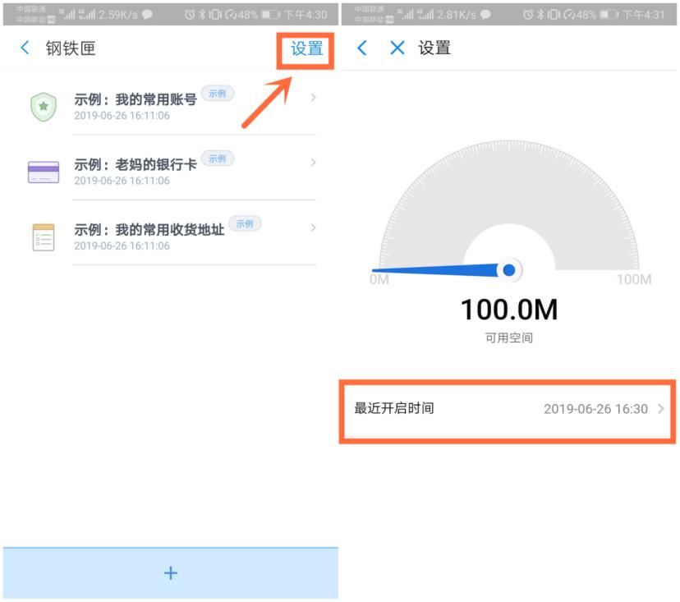680x602 pixels.
Task: Select the 钢铁匣 title bar
Action: (x=71, y=48)
